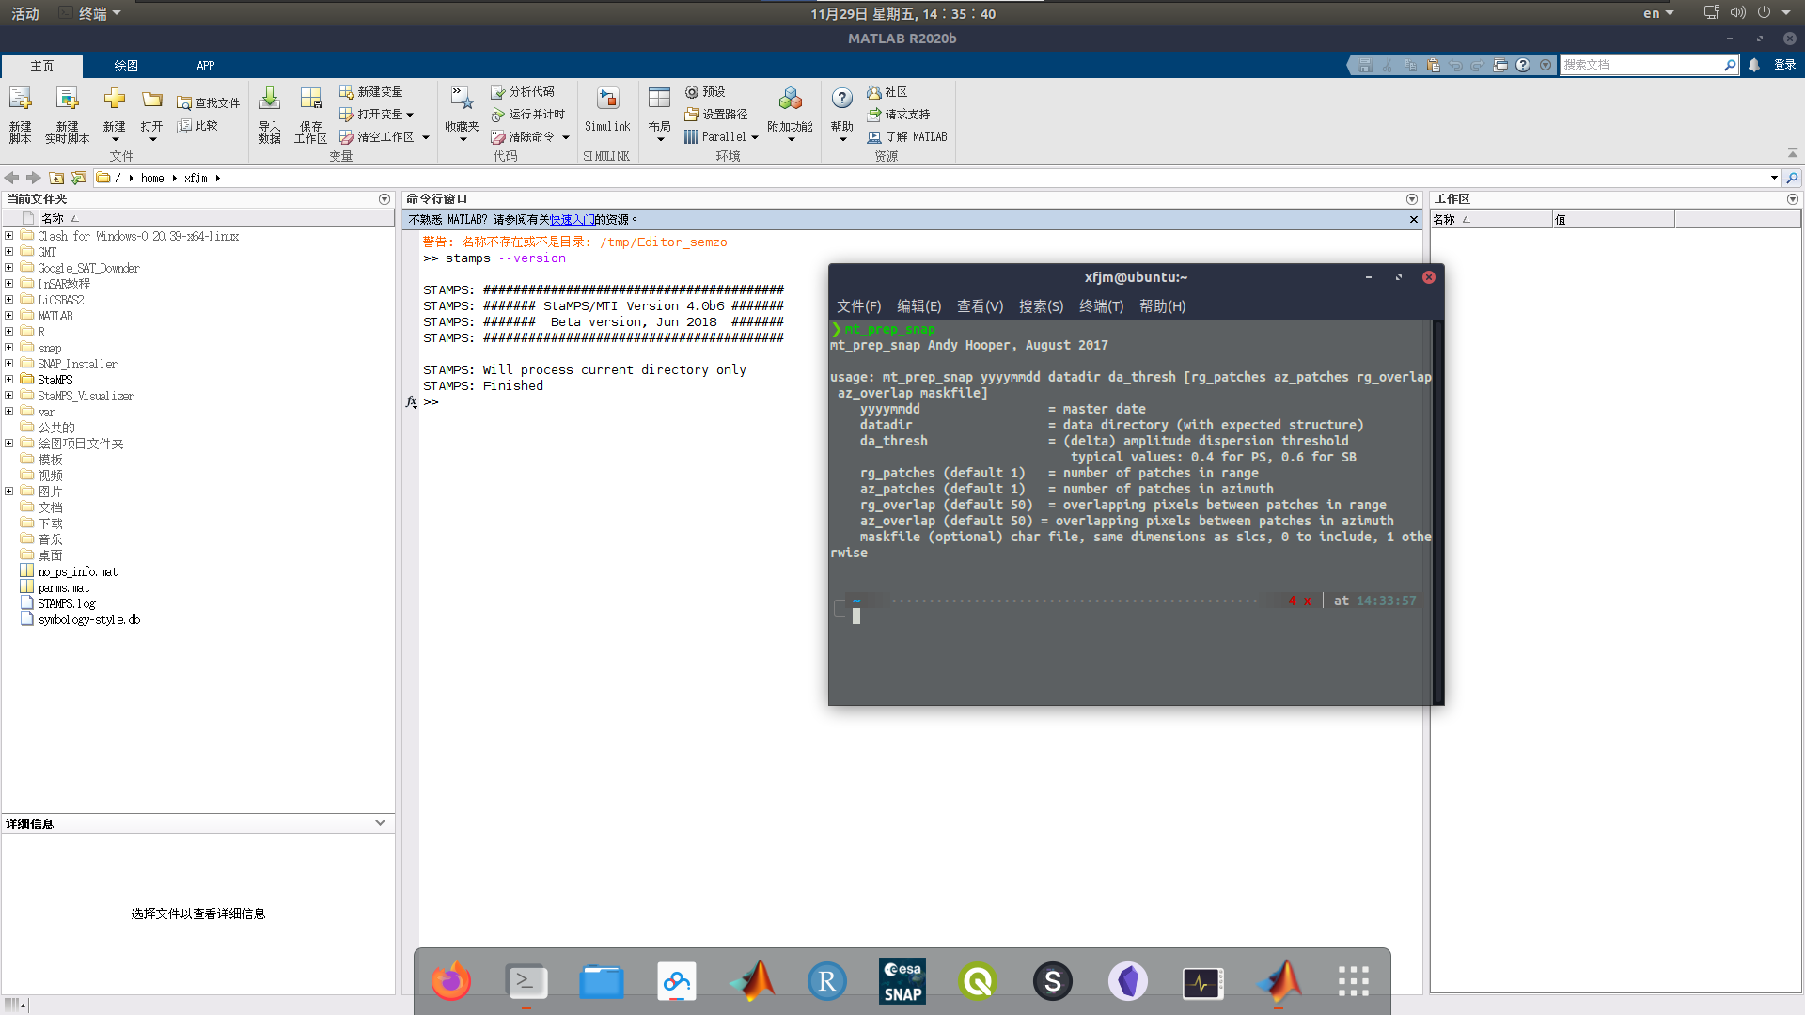Click the Getting Started link

click(572, 220)
